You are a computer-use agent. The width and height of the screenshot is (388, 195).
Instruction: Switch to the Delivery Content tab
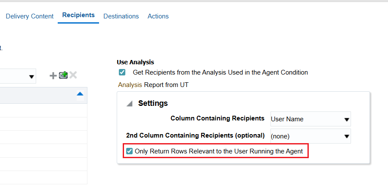tap(30, 16)
